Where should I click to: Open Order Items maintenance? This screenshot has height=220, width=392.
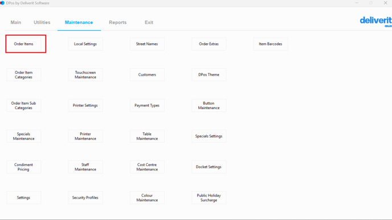click(x=24, y=44)
